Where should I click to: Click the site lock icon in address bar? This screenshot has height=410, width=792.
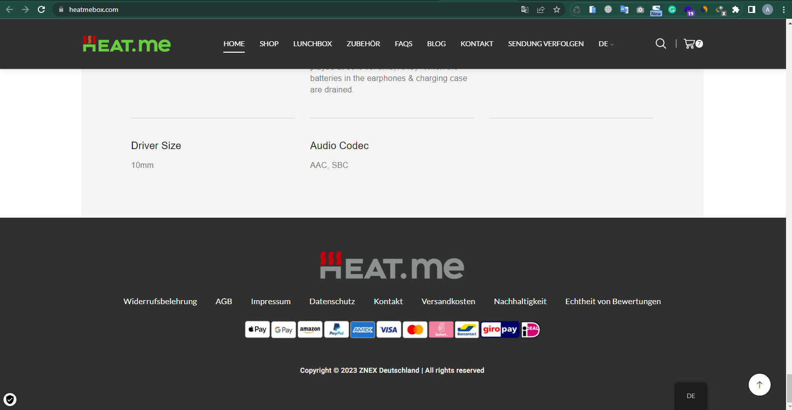click(61, 9)
